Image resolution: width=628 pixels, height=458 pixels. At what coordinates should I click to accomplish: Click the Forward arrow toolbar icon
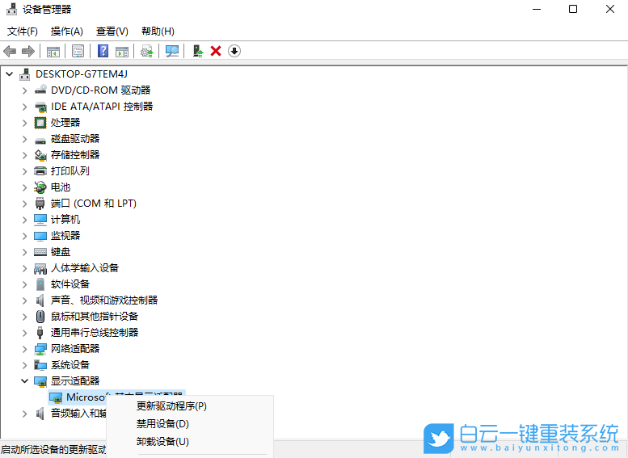[x=28, y=51]
